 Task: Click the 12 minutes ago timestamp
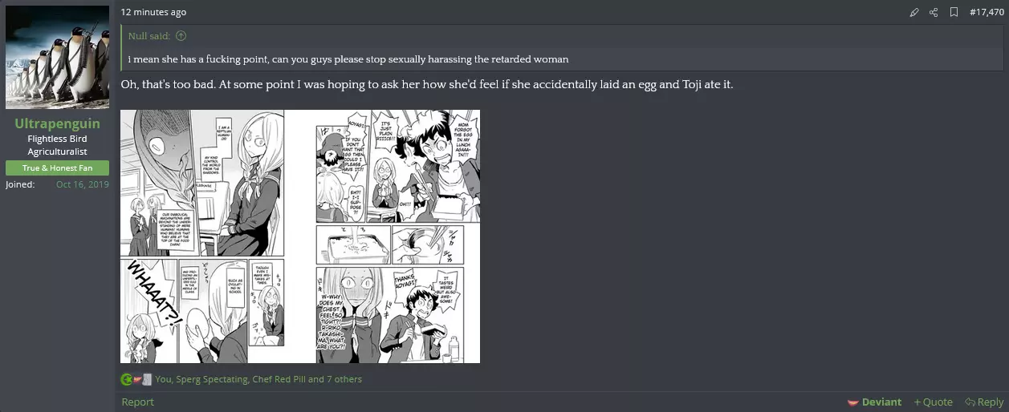click(153, 12)
